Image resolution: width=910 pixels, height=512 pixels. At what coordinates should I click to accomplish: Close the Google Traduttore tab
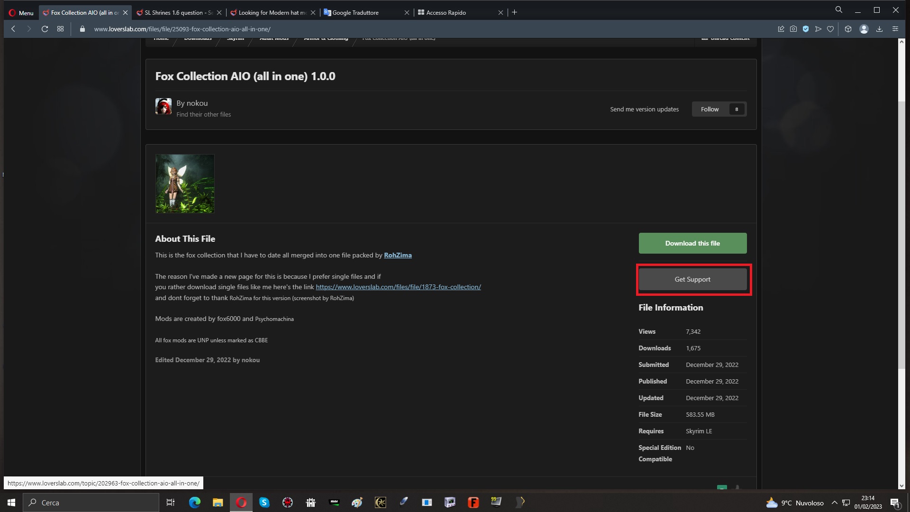(x=407, y=13)
